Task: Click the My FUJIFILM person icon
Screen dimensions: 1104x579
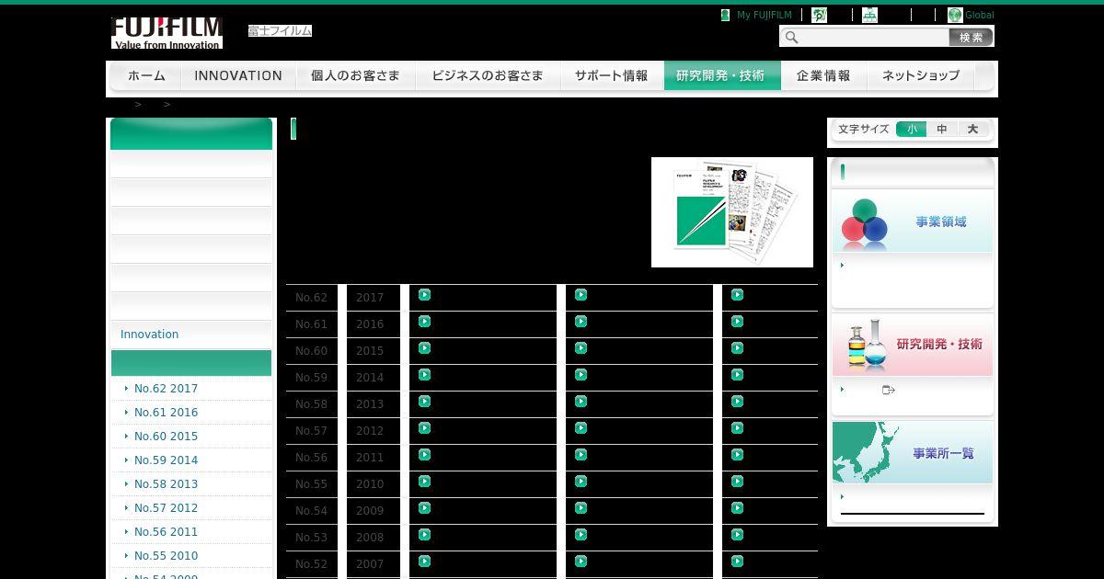Action: pos(725,16)
